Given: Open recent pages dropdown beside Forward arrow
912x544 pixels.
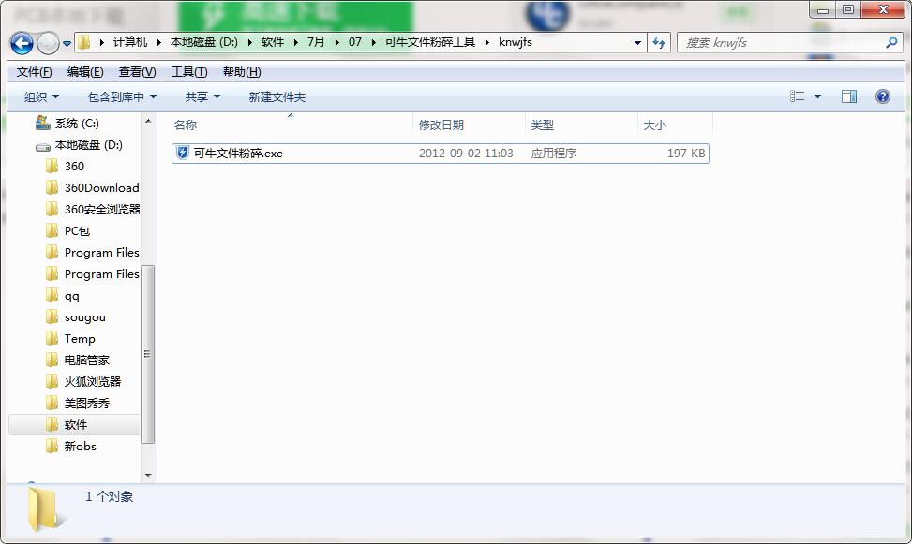Looking at the screenshot, I should 67,44.
